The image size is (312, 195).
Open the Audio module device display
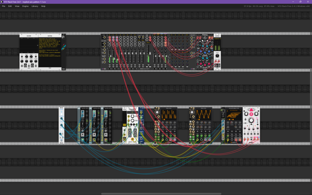[218, 39]
